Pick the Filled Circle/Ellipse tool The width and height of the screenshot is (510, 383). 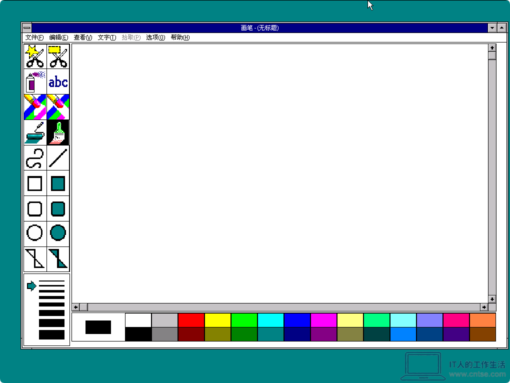click(58, 234)
